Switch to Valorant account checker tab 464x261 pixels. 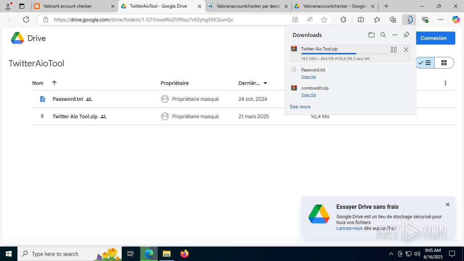(75, 6)
